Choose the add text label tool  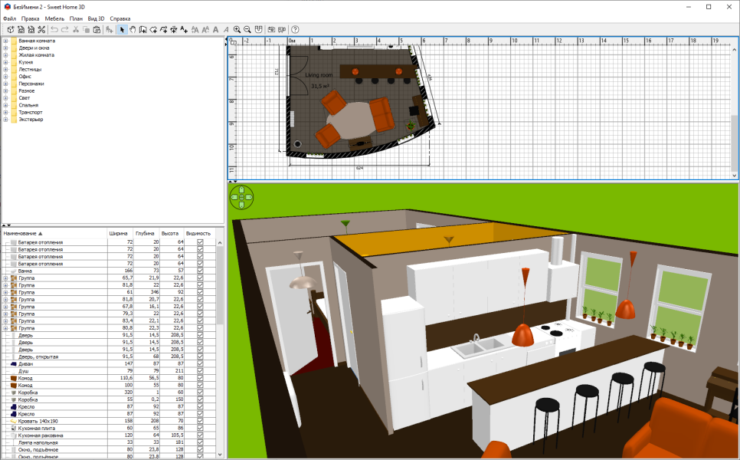(184, 30)
